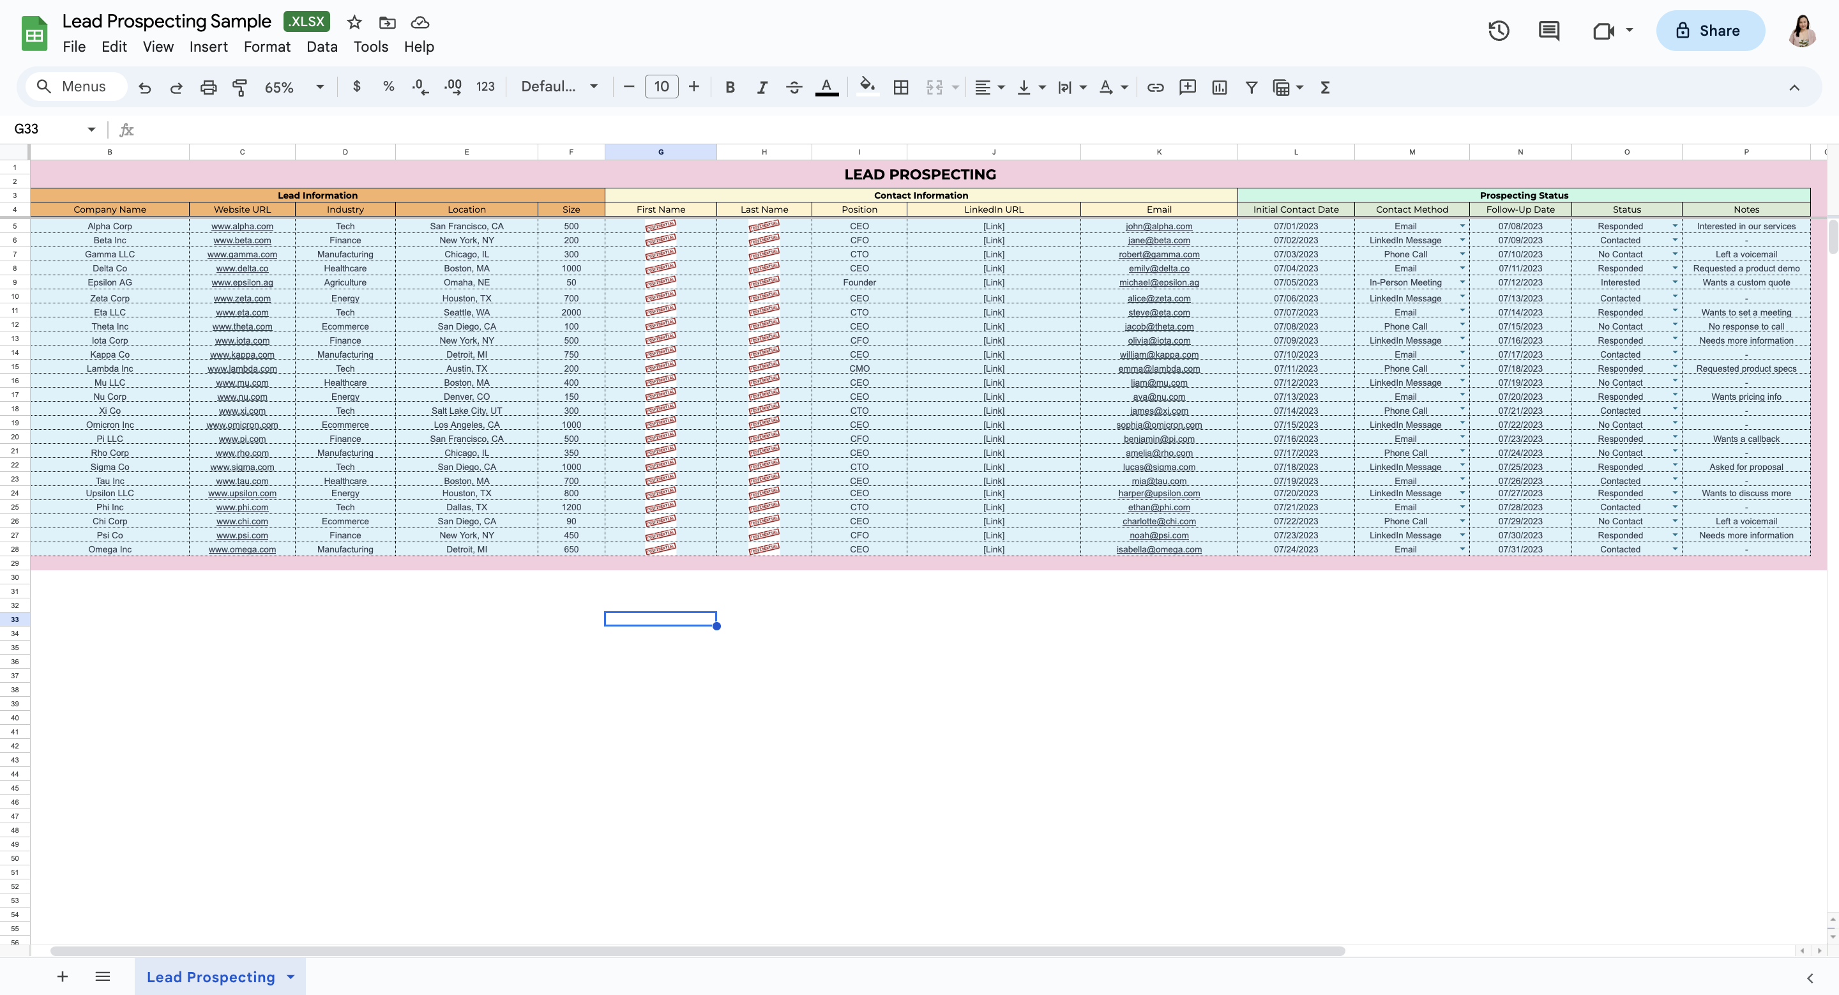Screen dimensions: 1839x995
Task: Click the paint format icon
Action: click(240, 87)
